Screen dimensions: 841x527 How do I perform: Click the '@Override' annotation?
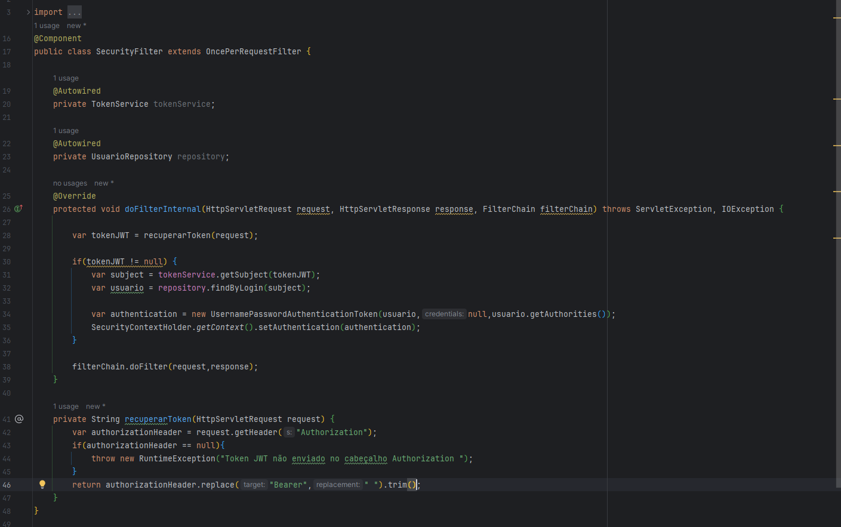click(x=75, y=196)
